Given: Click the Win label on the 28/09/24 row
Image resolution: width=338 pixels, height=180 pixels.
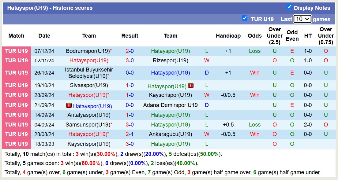Looking at the screenshot, I should click(254, 95).
